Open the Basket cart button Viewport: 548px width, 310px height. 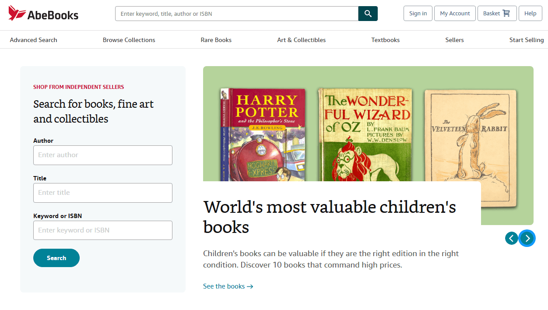(497, 14)
